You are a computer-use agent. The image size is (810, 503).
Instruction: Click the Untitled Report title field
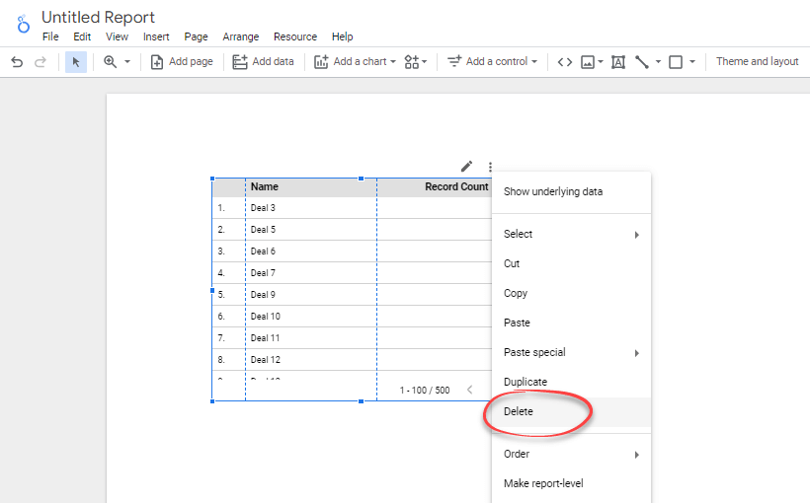point(98,17)
